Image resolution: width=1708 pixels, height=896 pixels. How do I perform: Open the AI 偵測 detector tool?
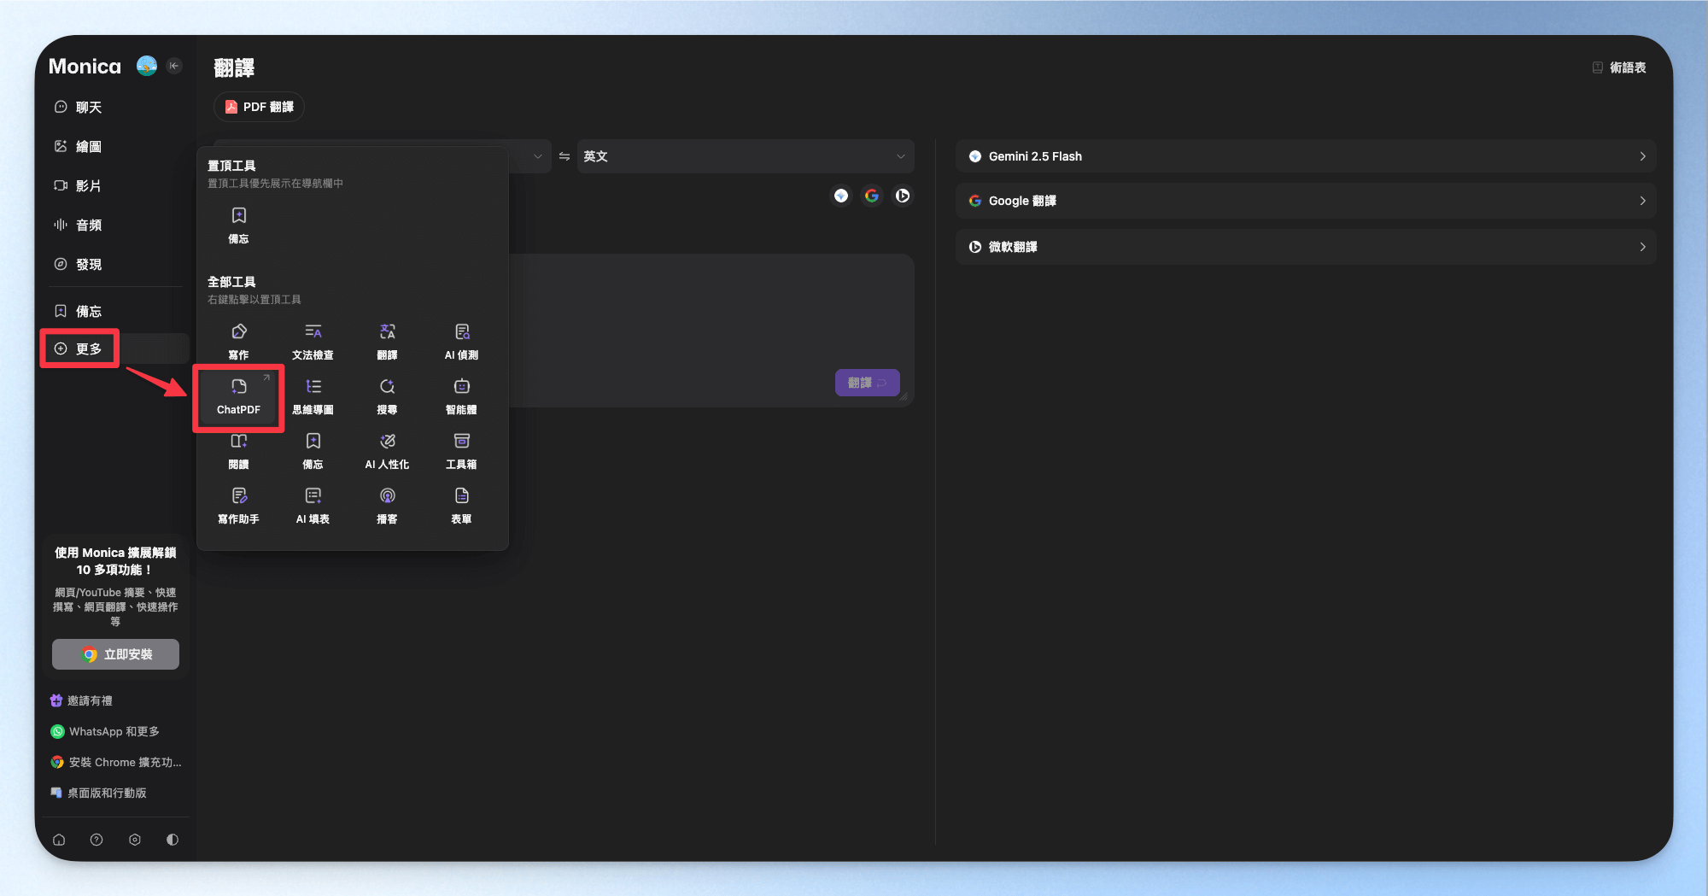[461, 342]
